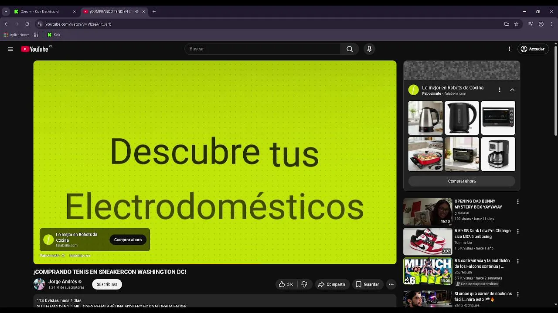Open the YouTube hamburger guide menu
This screenshot has height=313, width=558.
pyautogui.click(x=10, y=49)
